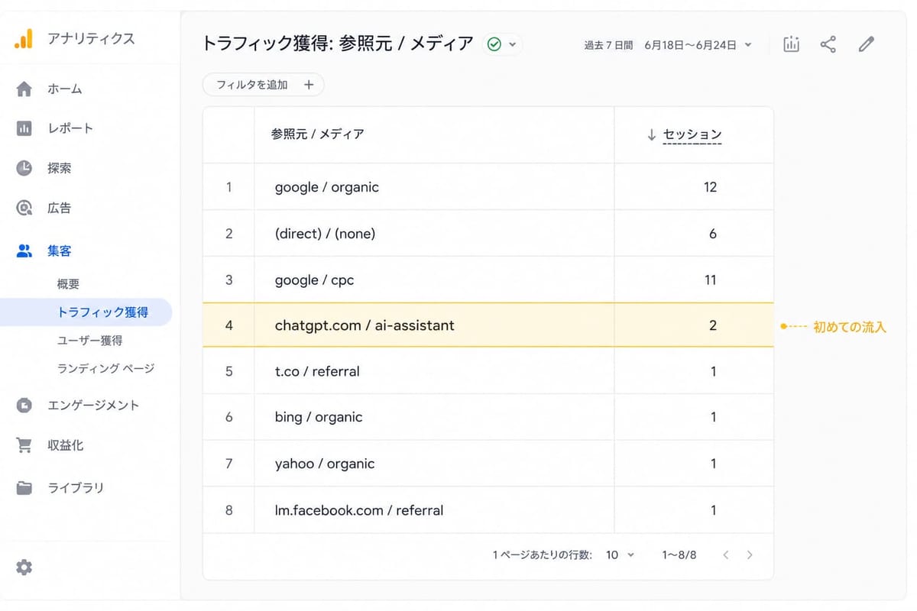Select 集客 section in sidebar
Screen dimensions: 917x611
[x=59, y=251]
